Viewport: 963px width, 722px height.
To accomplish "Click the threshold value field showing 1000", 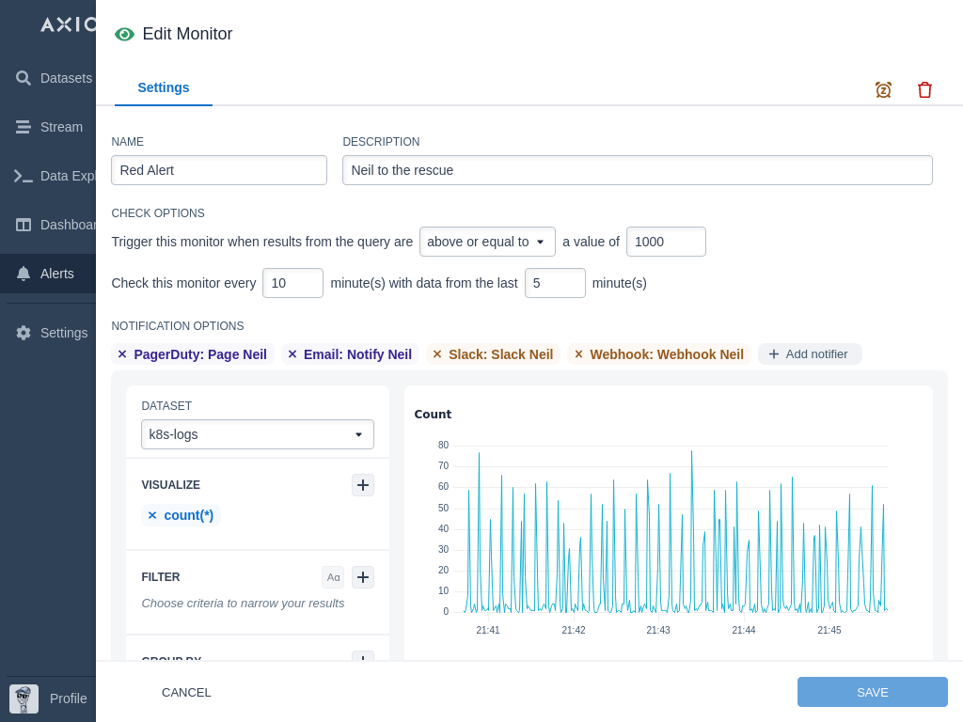I will pos(666,242).
